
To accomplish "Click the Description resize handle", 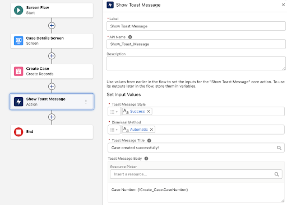I will pos(284,69).
